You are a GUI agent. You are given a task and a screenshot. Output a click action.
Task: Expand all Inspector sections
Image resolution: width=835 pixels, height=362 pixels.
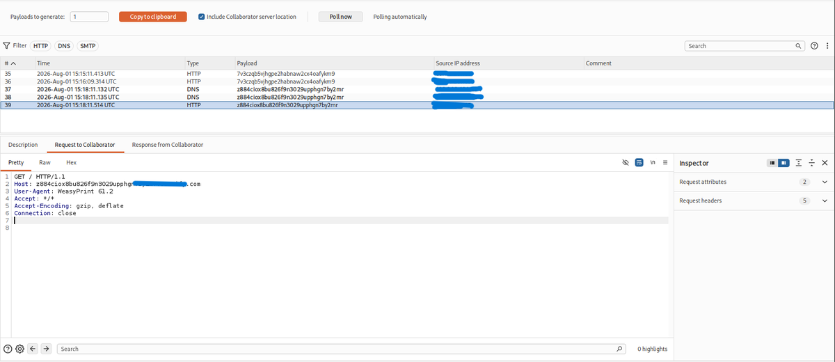(799, 163)
